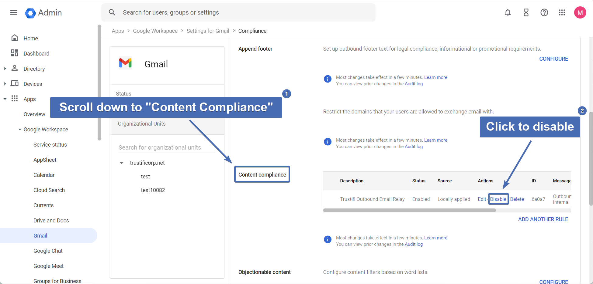Open the account avatar M
Viewport: 593px width, 284px height.
point(580,12)
